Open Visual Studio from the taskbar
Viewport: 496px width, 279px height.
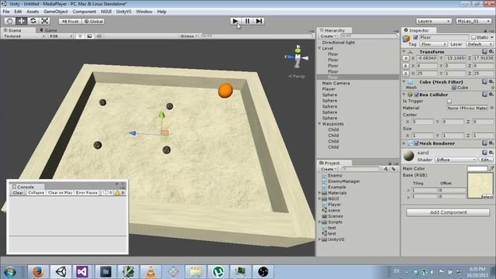coord(82,272)
